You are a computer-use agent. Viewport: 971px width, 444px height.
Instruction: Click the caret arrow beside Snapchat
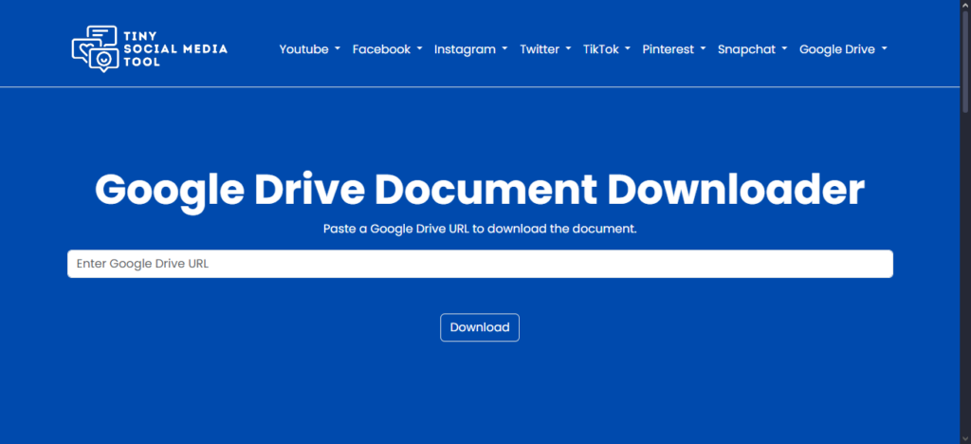tap(784, 49)
